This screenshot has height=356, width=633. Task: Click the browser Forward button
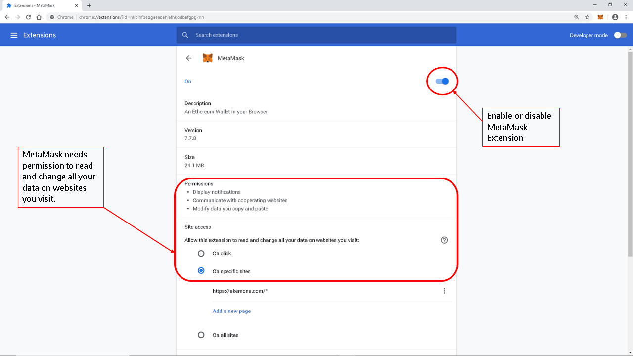pos(18,17)
